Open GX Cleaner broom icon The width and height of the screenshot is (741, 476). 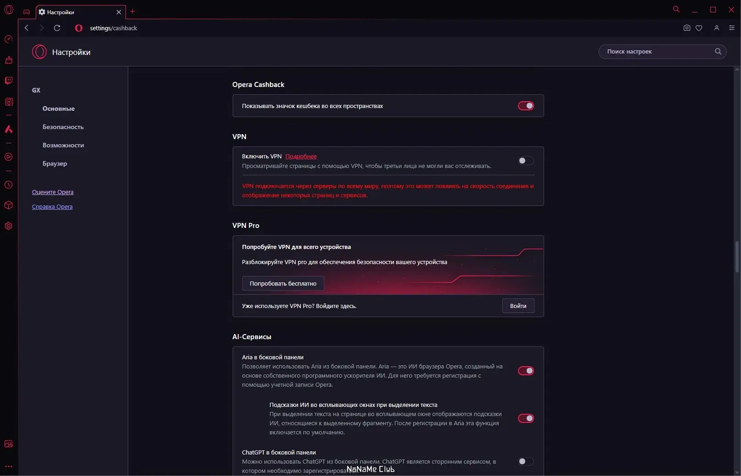tap(8, 60)
